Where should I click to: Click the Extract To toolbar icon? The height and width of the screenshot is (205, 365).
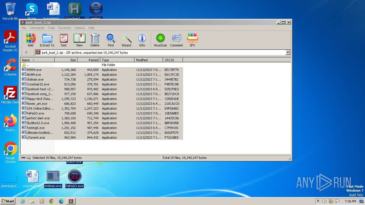[47, 40]
